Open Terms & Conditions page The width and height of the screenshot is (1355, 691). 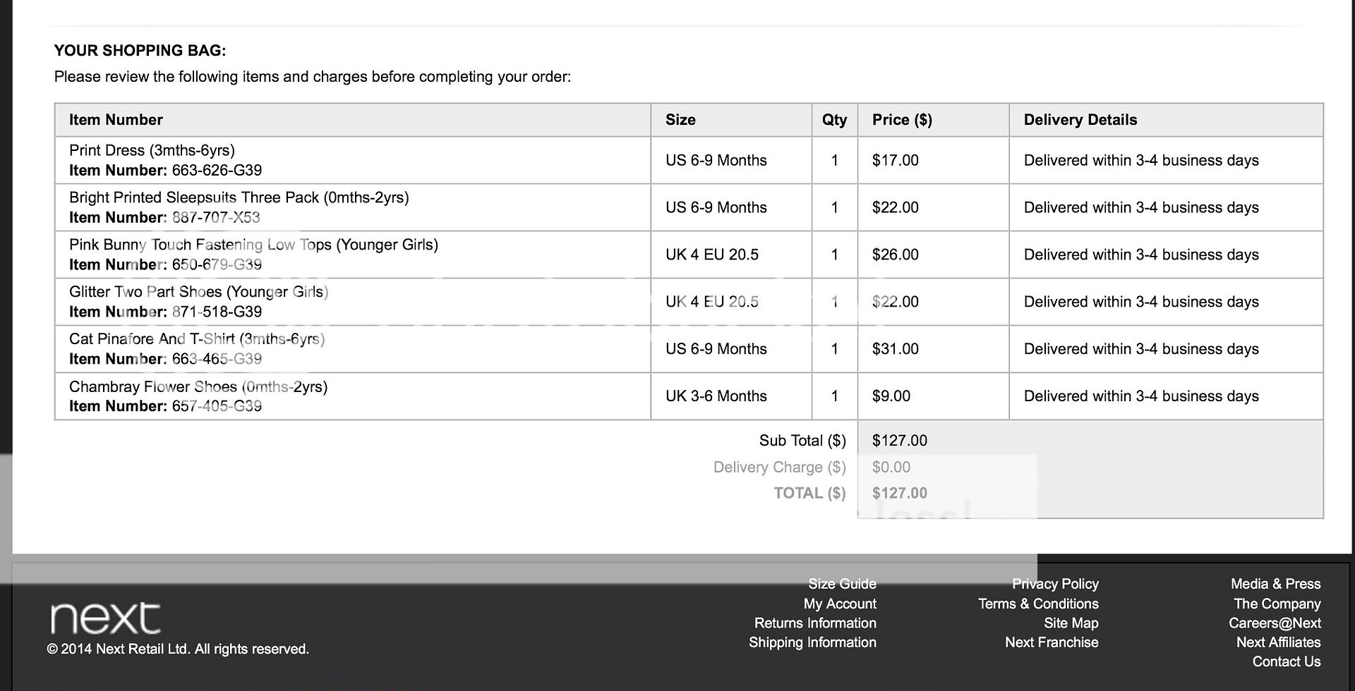[1037, 604]
